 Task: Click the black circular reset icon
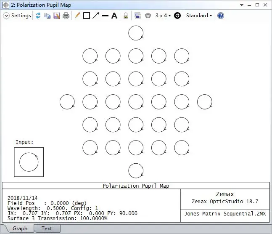pyautogui.click(x=177, y=16)
